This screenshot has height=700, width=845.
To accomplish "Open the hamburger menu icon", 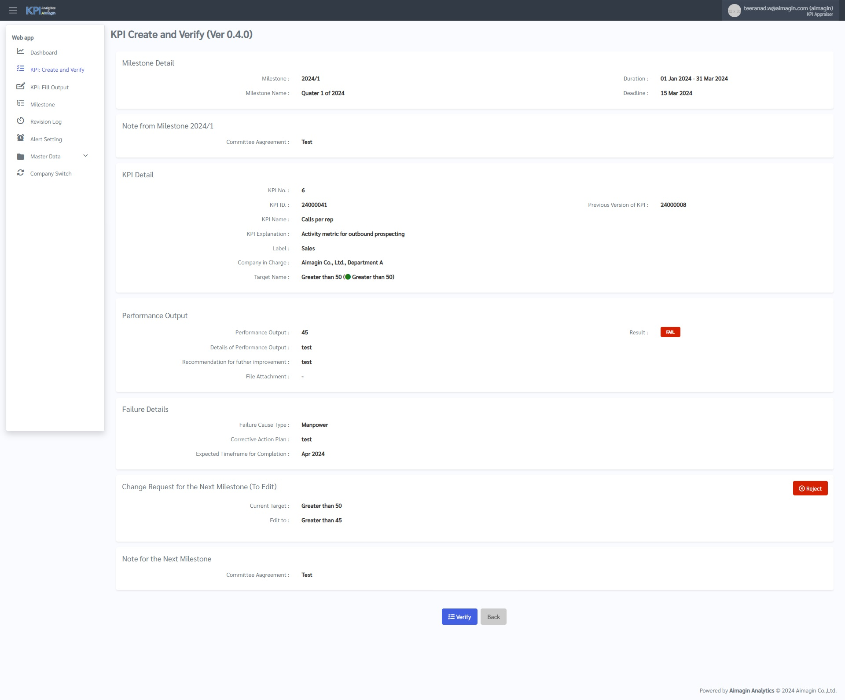I will [13, 10].
